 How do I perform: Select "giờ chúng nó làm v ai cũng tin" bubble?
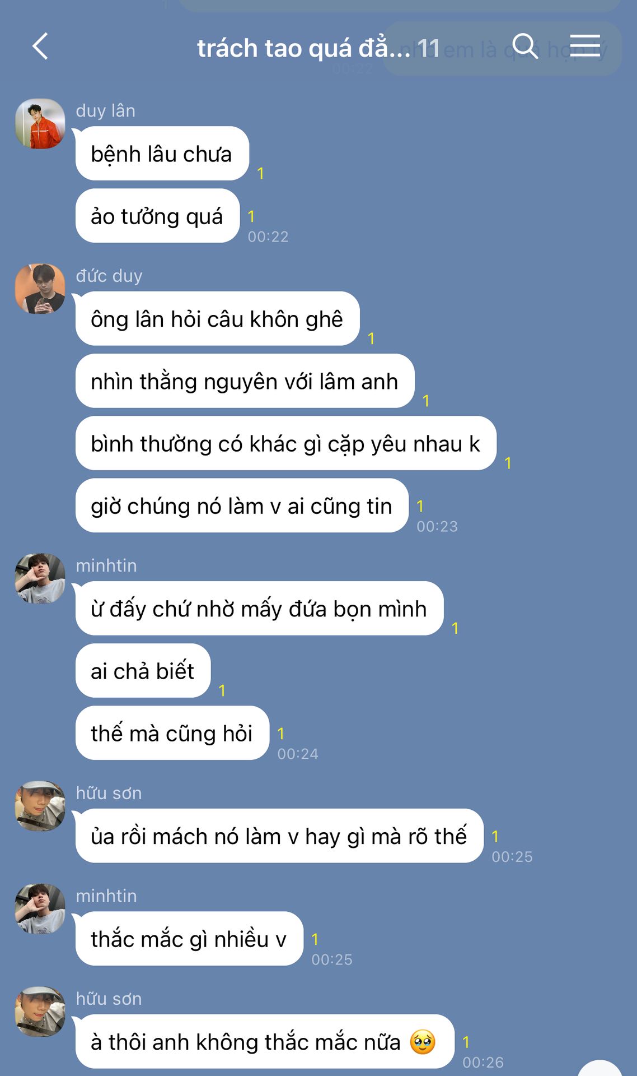click(242, 505)
